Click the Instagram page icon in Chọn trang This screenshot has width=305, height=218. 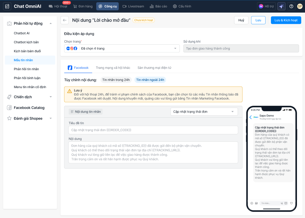tap(72, 48)
